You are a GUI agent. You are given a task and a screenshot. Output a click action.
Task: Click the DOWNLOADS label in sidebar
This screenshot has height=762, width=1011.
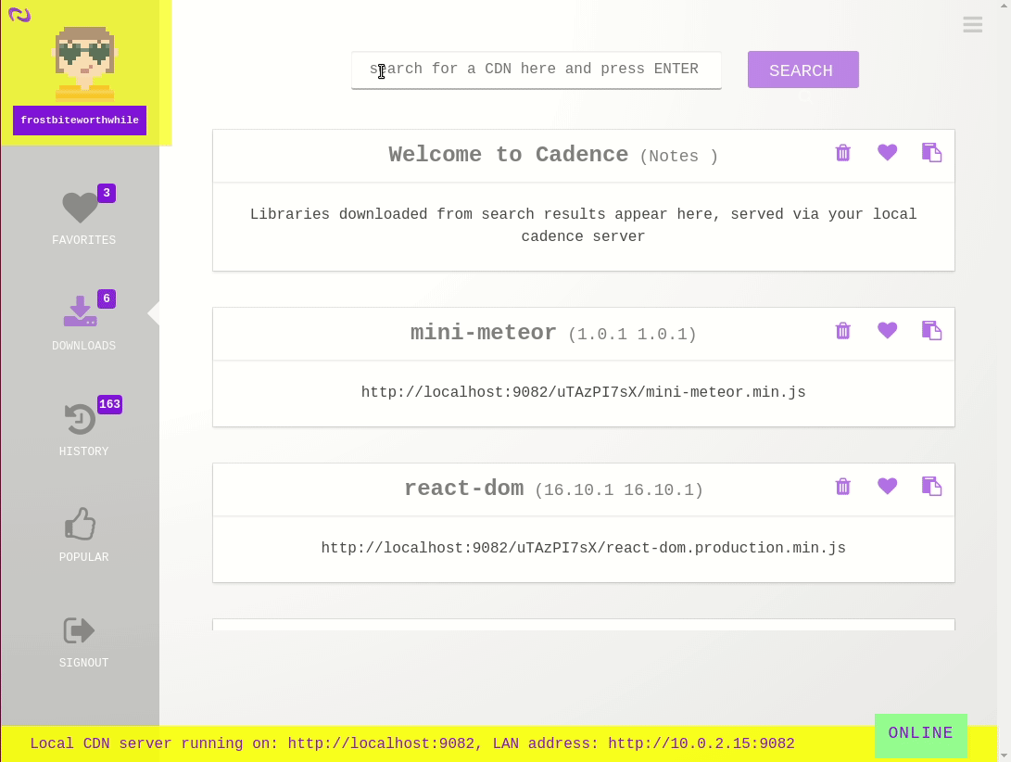point(83,346)
